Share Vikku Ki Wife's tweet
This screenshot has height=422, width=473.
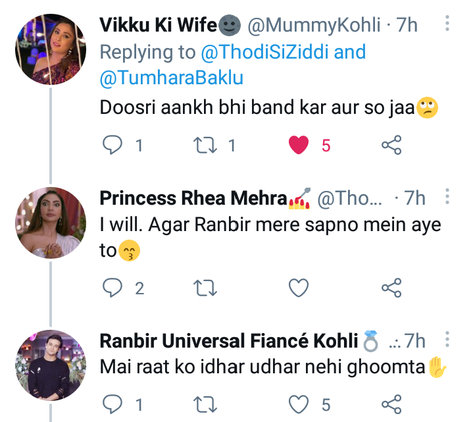point(391,145)
